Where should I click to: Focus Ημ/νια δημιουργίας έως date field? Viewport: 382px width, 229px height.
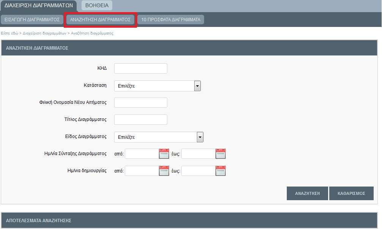pos(198,171)
